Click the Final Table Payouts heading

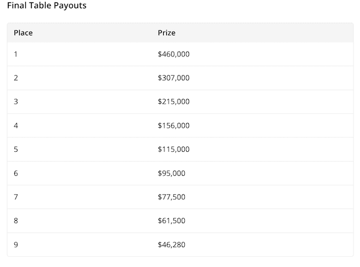coord(47,5)
